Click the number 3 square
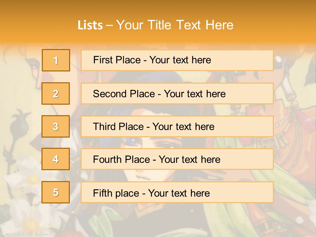The image size is (316, 237). pyautogui.click(x=56, y=126)
